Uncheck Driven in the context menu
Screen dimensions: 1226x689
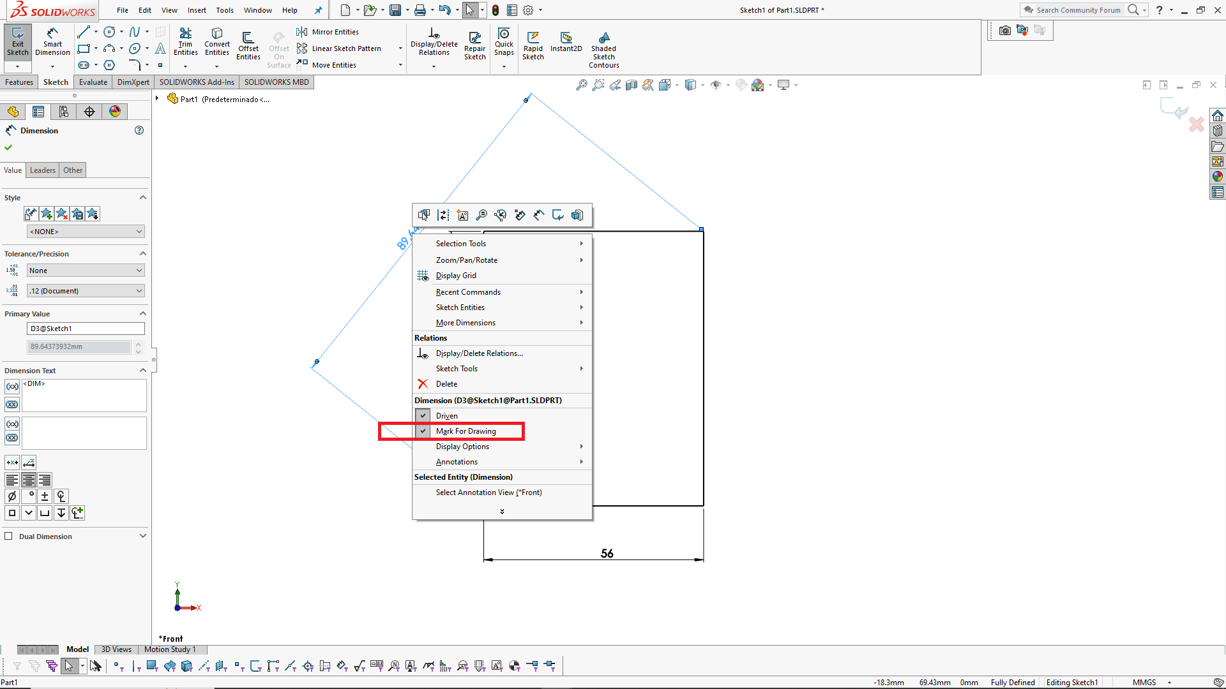pos(446,415)
